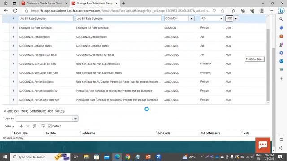Close the Manage Rate Schedules tab

click(x=117, y=4)
